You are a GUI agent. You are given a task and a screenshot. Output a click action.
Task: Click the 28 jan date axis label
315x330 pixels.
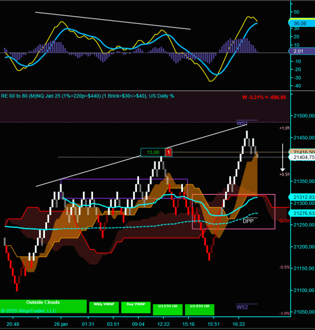(61, 324)
